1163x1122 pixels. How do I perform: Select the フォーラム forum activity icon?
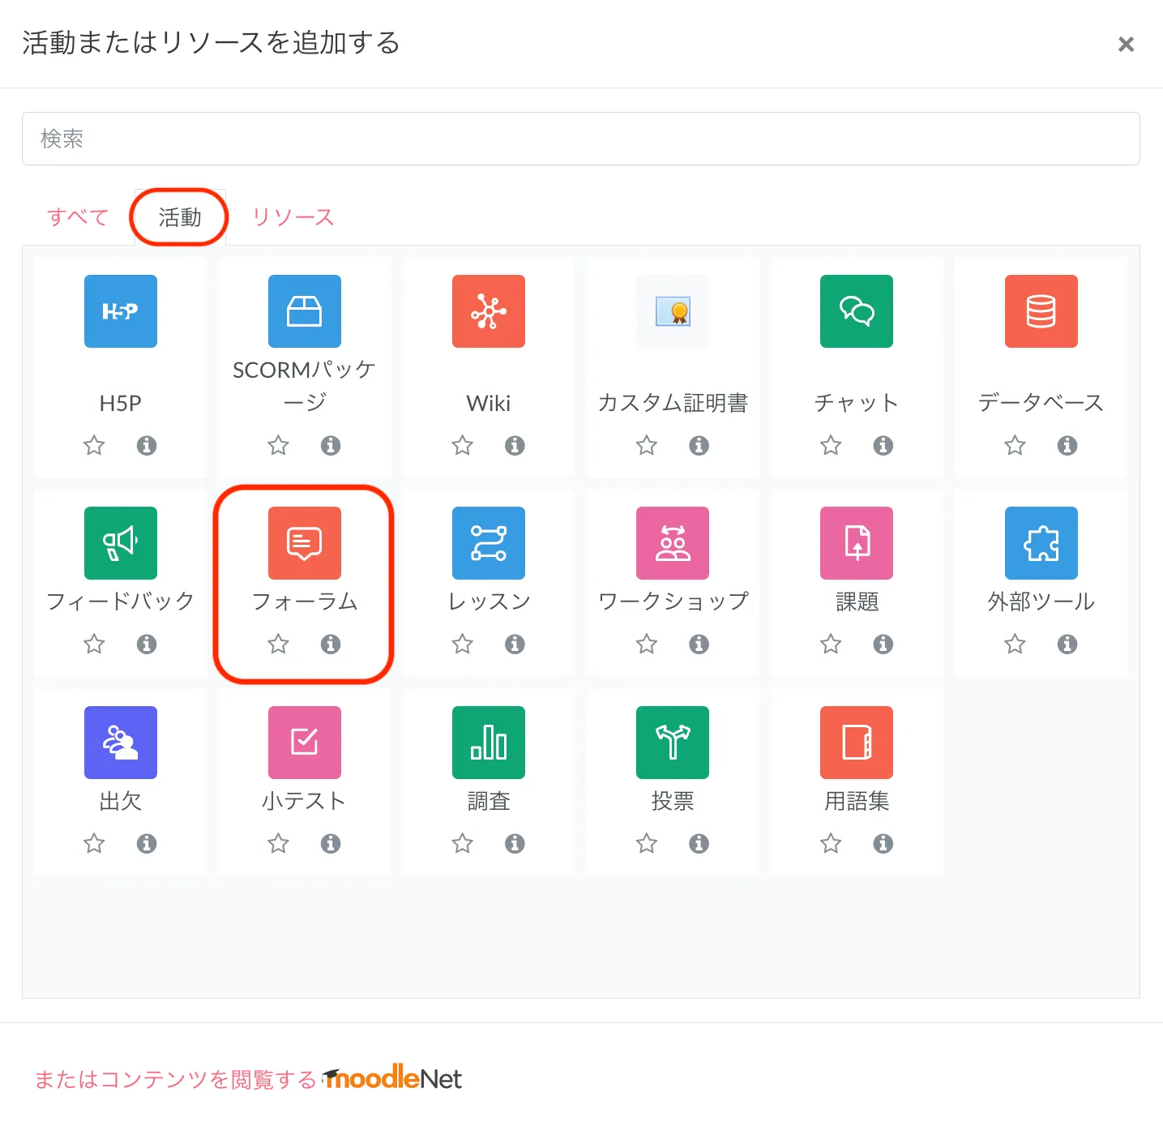point(304,543)
